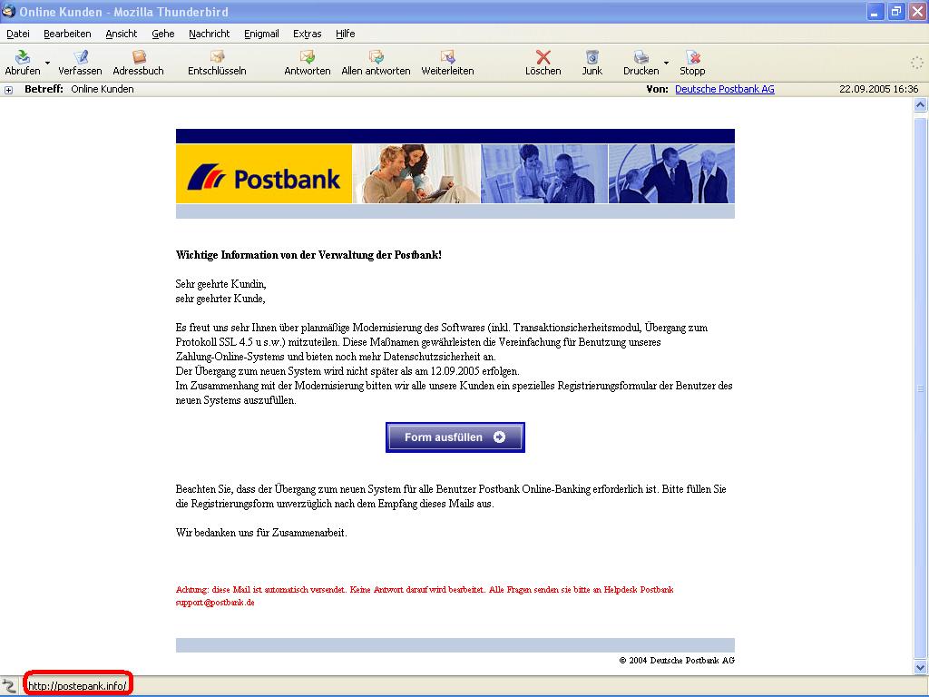Open the Abrufen dropdown arrow
Image resolution: width=929 pixels, height=697 pixels.
click(x=47, y=63)
